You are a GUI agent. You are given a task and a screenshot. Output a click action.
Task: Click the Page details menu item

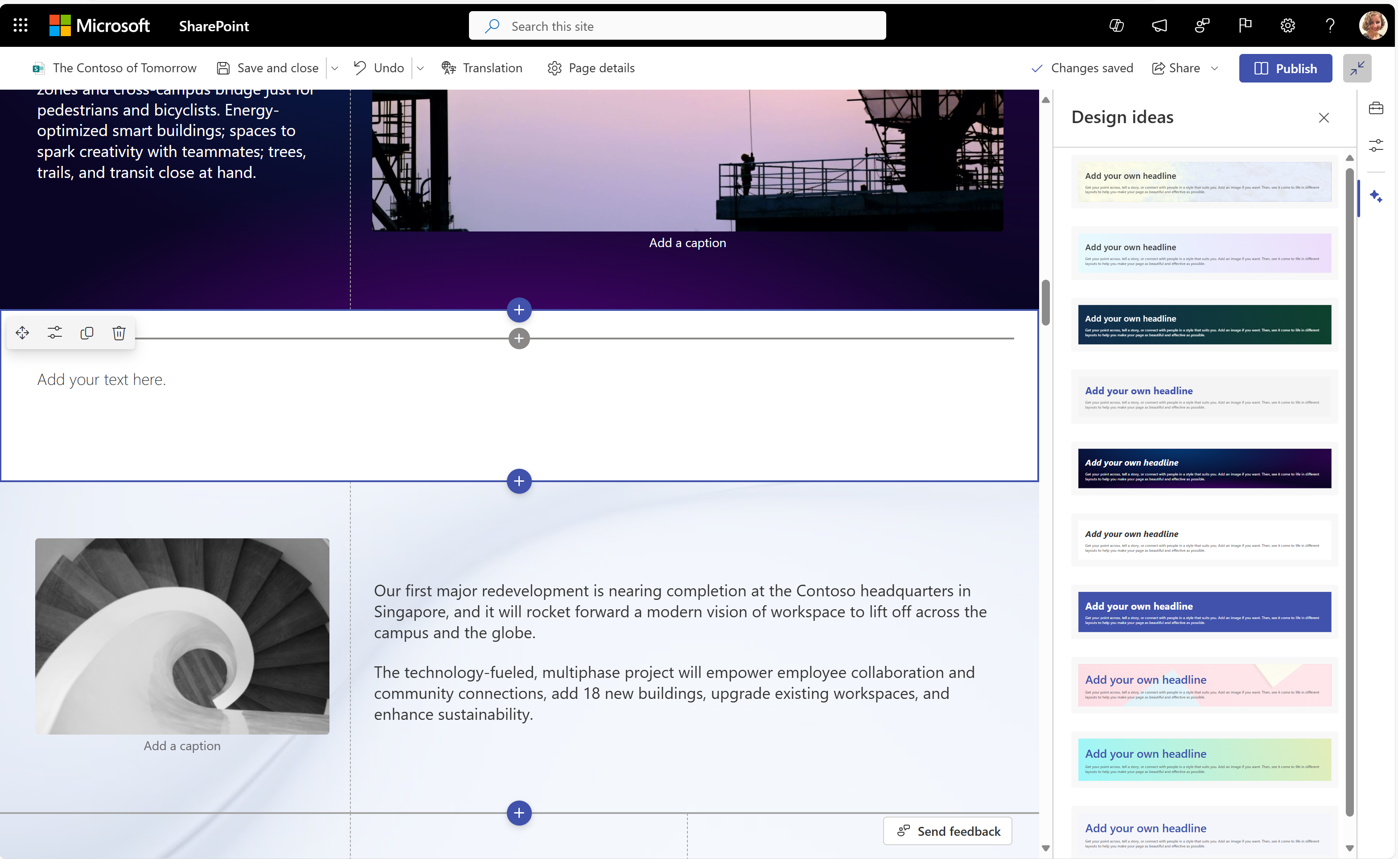pyautogui.click(x=601, y=67)
